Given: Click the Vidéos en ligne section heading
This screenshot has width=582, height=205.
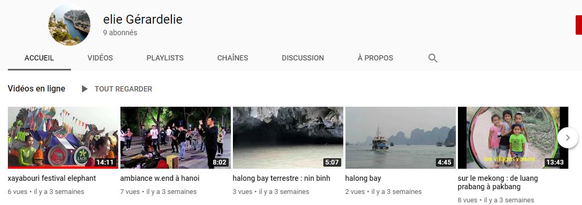Looking at the screenshot, I should pos(36,89).
